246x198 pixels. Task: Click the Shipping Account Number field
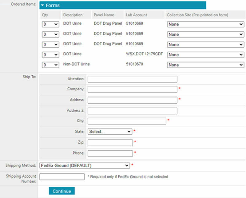[62, 177]
